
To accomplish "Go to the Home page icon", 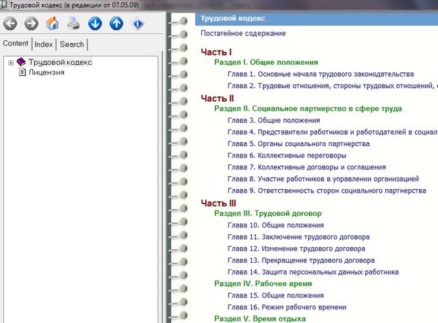I will click(53, 24).
